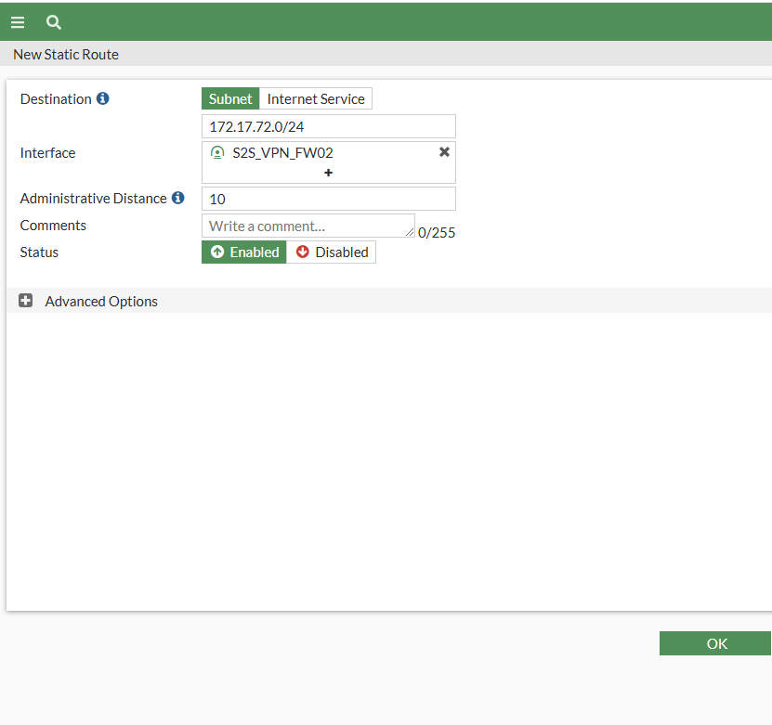Set route status to Enabled
This screenshot has height=725, width=772.
pos(244,252)
